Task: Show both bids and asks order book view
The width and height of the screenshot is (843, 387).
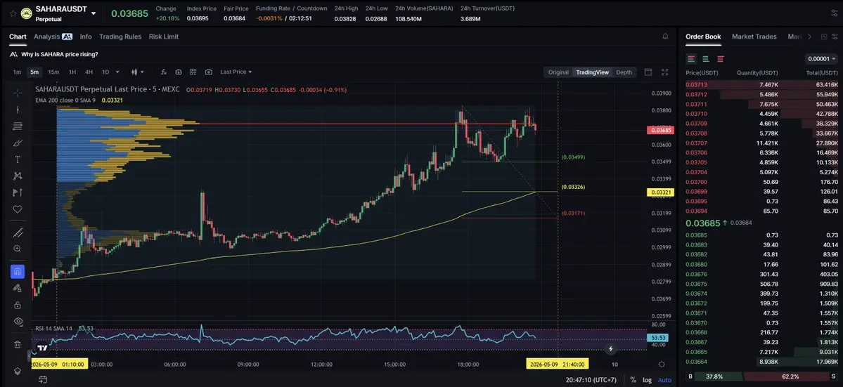Action: coord(691,59)
